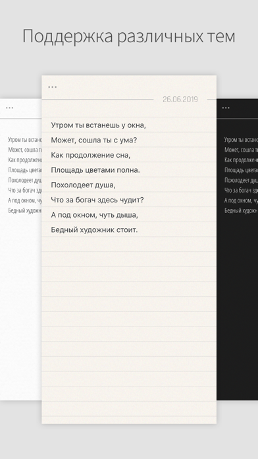Select the black theme note's "Бедный" line

point(241,210)
